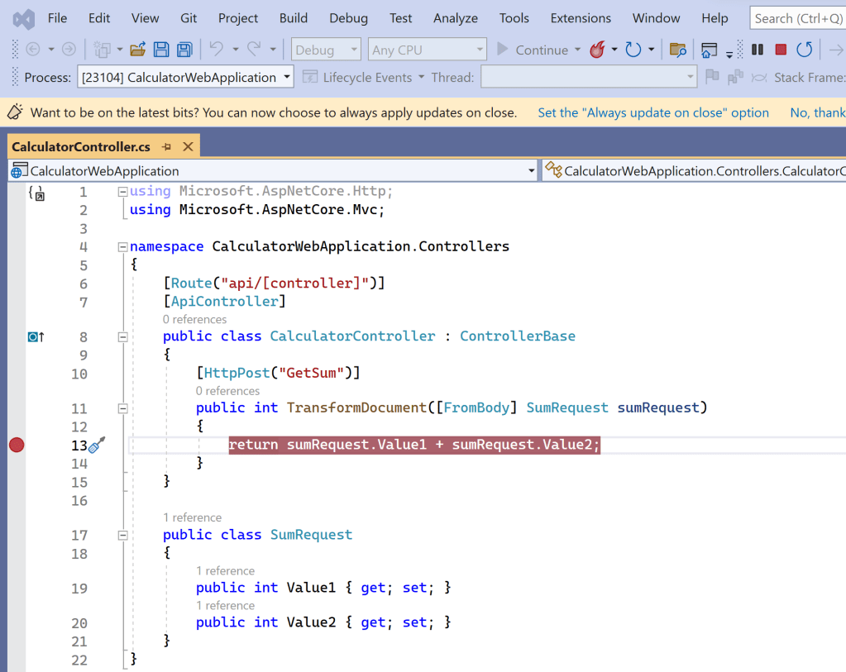Click the Save All icon

coord(184,50)
